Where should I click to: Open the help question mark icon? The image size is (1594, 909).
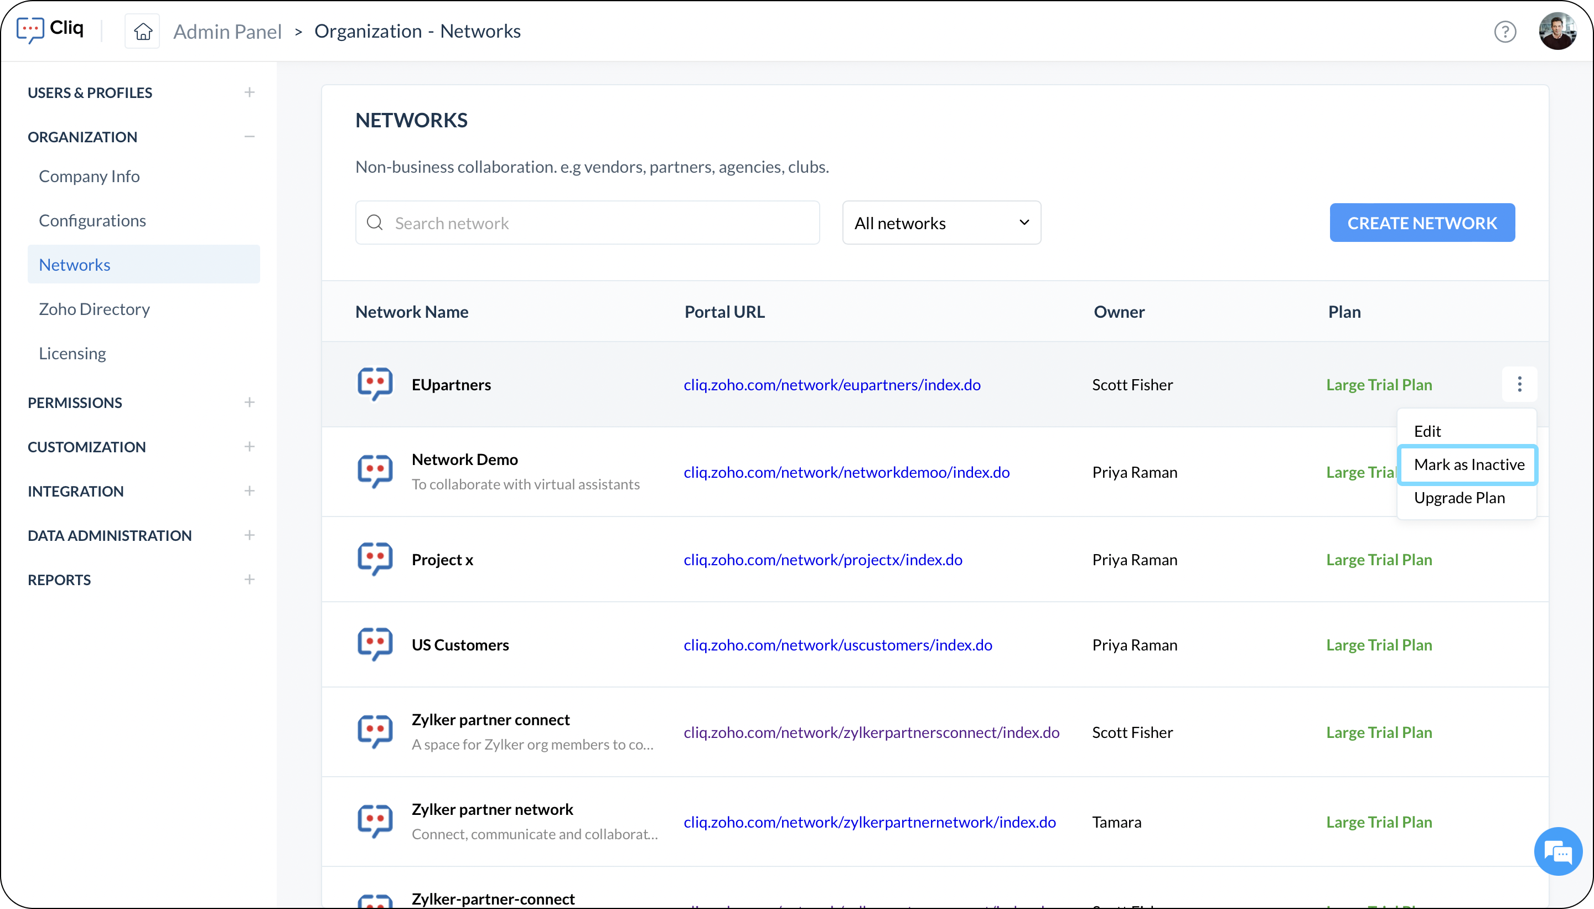1505,31
